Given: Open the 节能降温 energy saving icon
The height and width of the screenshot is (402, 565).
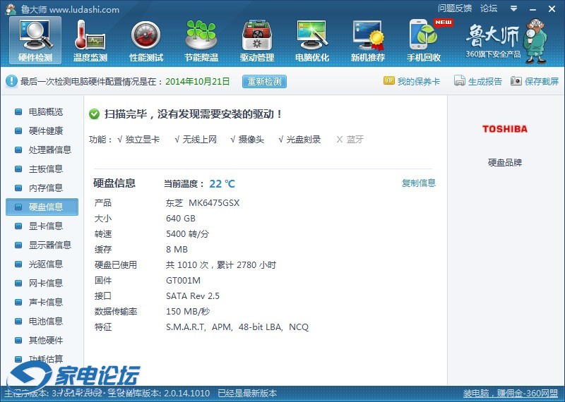Looking at the screenshot, I should pos(201,39).
